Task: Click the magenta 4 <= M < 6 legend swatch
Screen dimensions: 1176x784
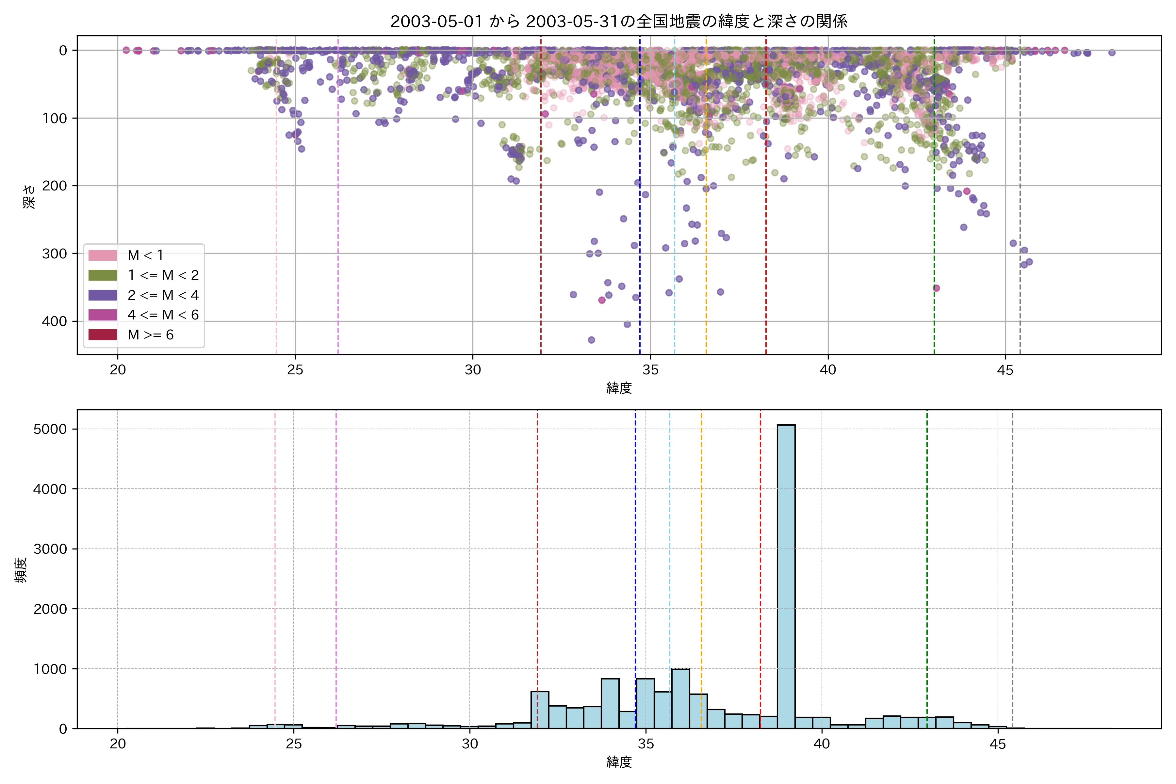Action: pyautogui.click(x=103, y=315)
